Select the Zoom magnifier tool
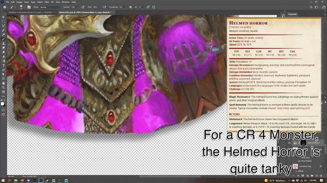This screenshot has height=183, width=327. [4, 87]
